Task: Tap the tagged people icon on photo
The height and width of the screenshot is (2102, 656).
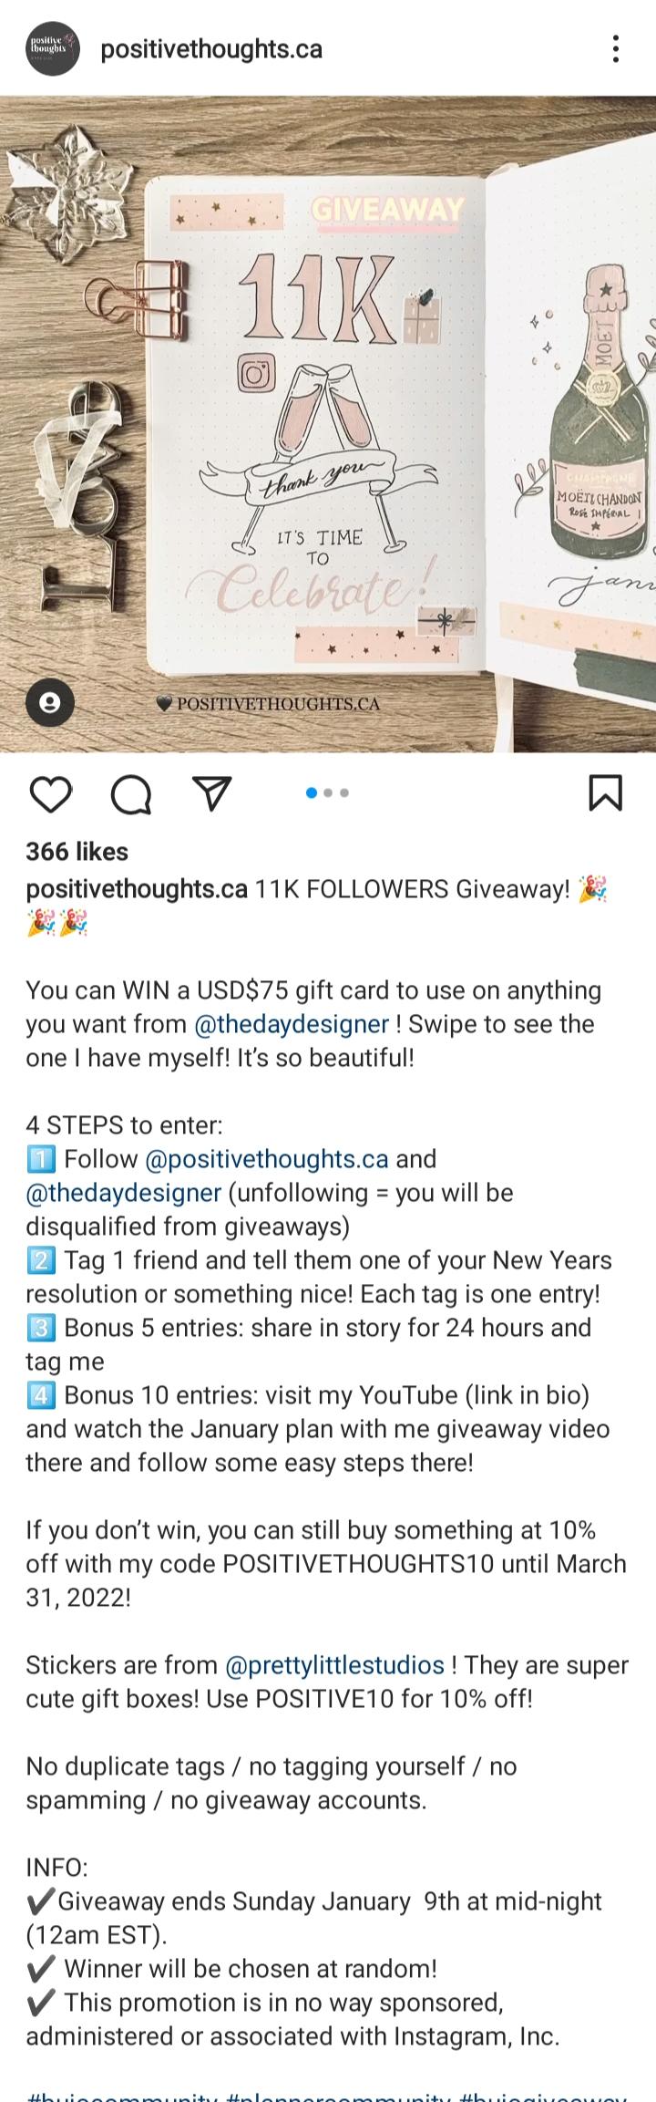Action: [x=50, y=702]
